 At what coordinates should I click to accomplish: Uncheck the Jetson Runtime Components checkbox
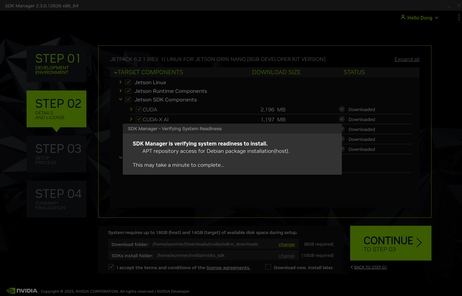(x=128, y=90)
